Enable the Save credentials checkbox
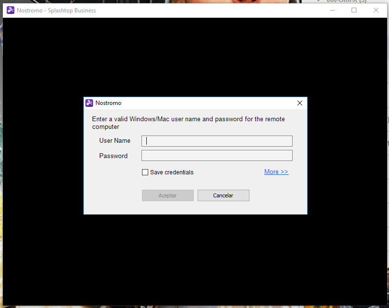Image resolution: width=389 pixels, height=308 pixels. 145,172
